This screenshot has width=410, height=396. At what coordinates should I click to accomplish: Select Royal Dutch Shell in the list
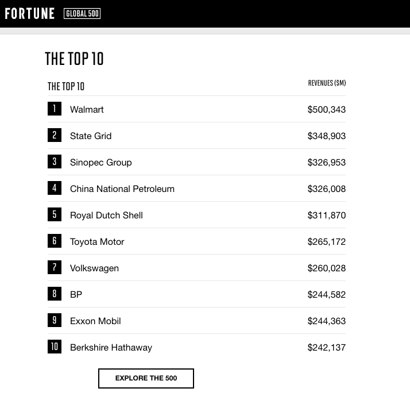[x=106, y=215]
